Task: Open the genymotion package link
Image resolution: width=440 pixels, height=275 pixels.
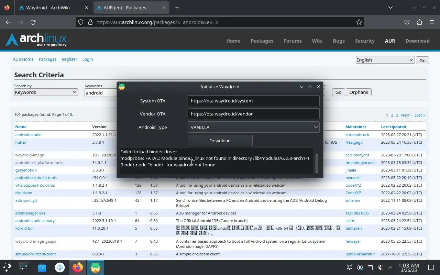Action: coord(26,170)
